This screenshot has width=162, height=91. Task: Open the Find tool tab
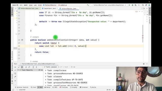coord(33,87)
